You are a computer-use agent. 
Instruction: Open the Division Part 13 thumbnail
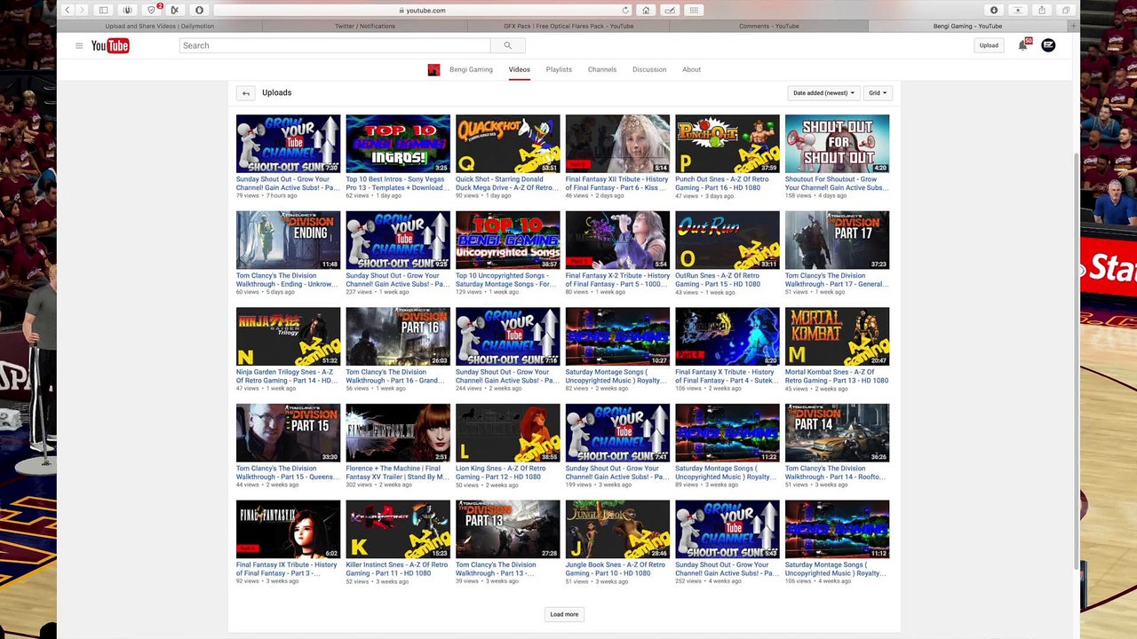click(507, 529)
